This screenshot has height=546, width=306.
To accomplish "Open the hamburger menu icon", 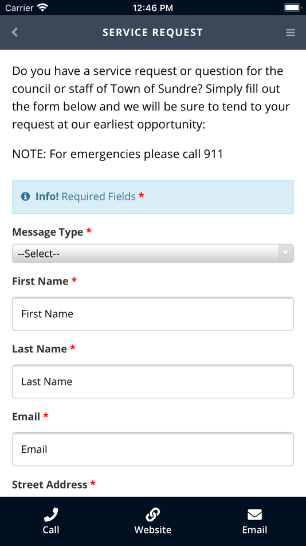I will (x=291, y=33).
